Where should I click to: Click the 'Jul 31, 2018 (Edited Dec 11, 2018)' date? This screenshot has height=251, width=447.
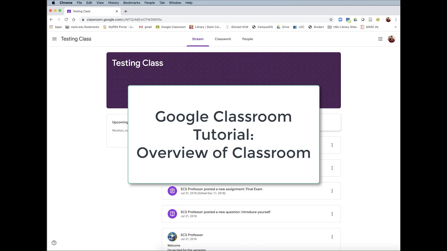coord(203,193)
